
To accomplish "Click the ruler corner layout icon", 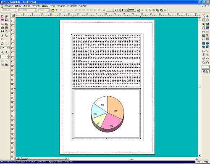I will pyautogui.click(x=13, y=15).
